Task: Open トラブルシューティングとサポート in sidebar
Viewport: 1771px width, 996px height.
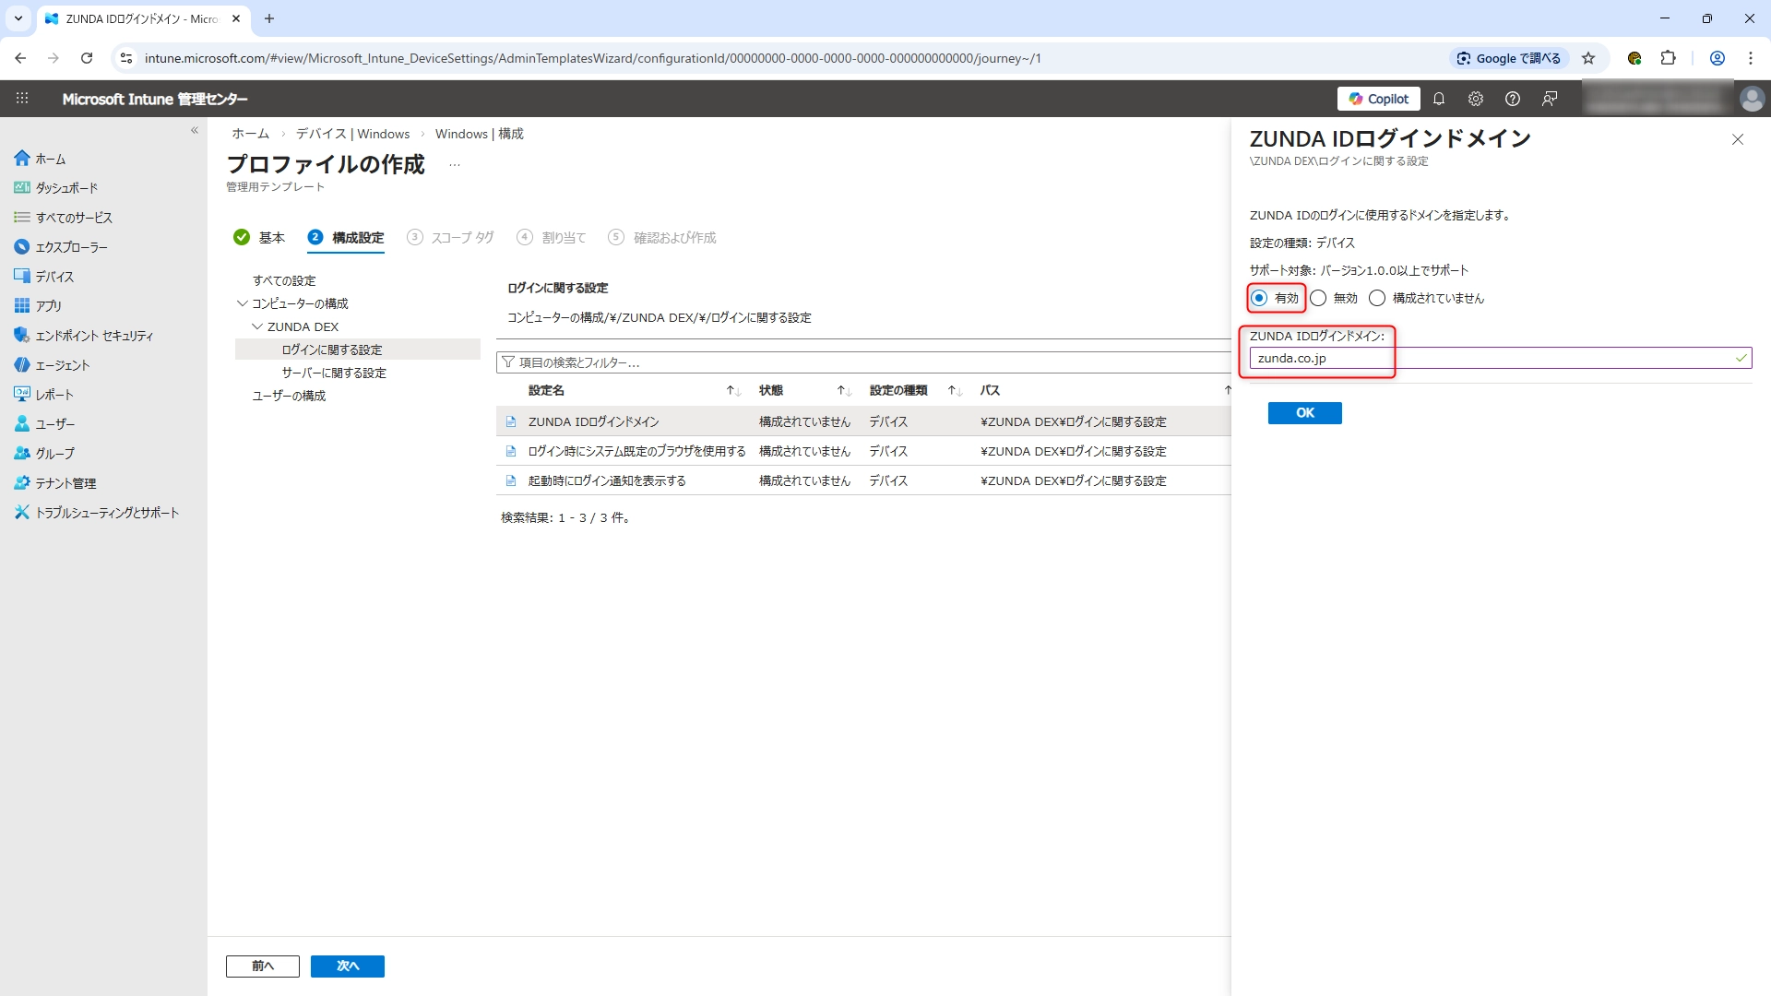Action: (x=107, y=513)
